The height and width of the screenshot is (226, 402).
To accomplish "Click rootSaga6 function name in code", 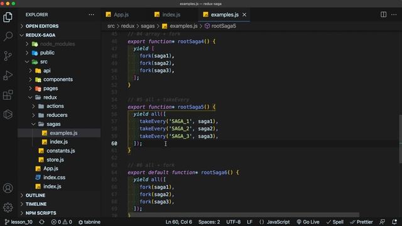I will [x=214, y=173].
